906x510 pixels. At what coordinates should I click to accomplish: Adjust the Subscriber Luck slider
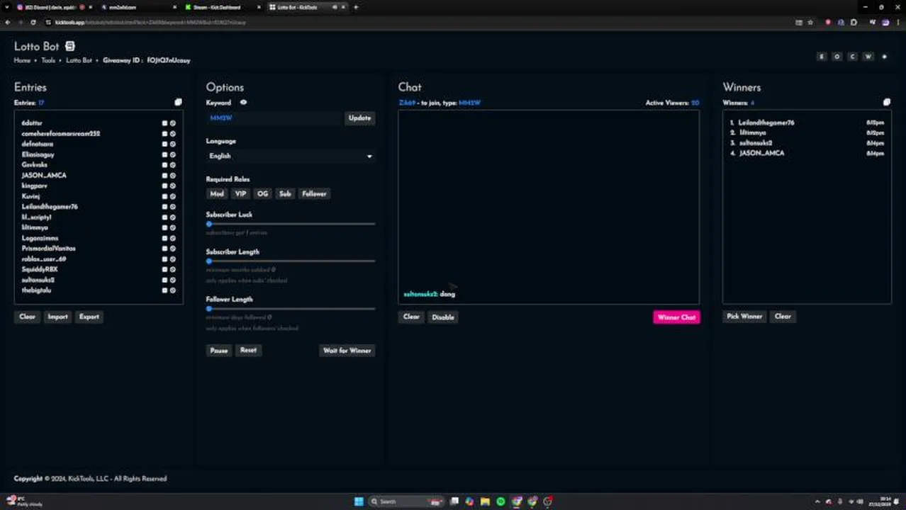[x=291, y=224]
